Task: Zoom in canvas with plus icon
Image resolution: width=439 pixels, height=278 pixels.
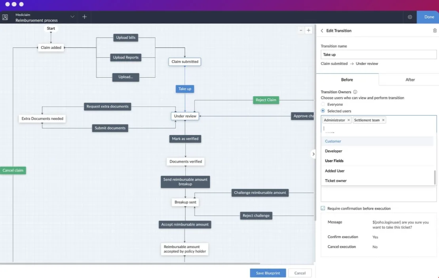Action: click(x=308, y=30)
